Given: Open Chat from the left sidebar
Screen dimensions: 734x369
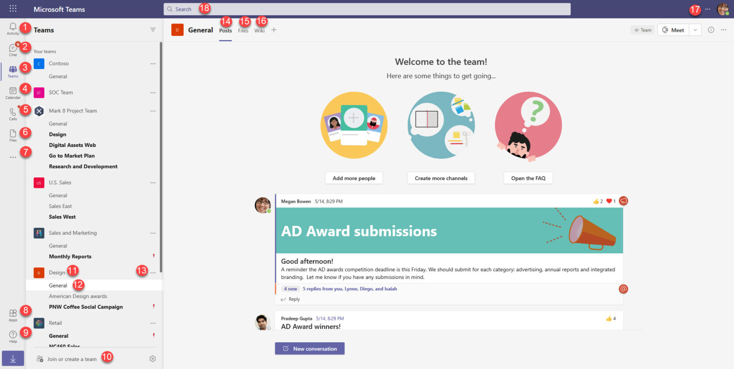Looking at the screenshot, I should click(12, 49).
